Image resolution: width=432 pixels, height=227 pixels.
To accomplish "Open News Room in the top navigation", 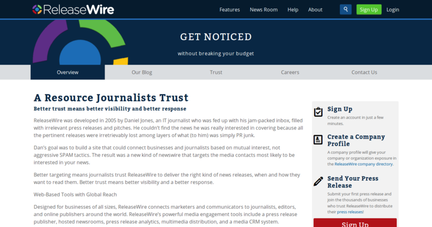I will pyautogui.click(x=263, y=10).
